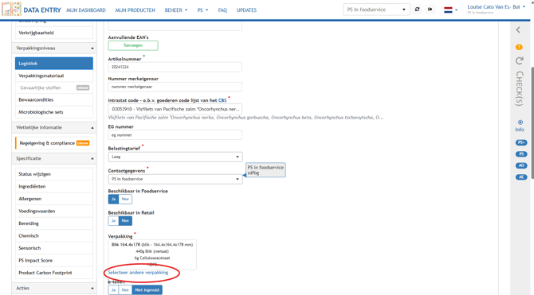Set e-teken to Niet ingevuld

tap(147, 290)
